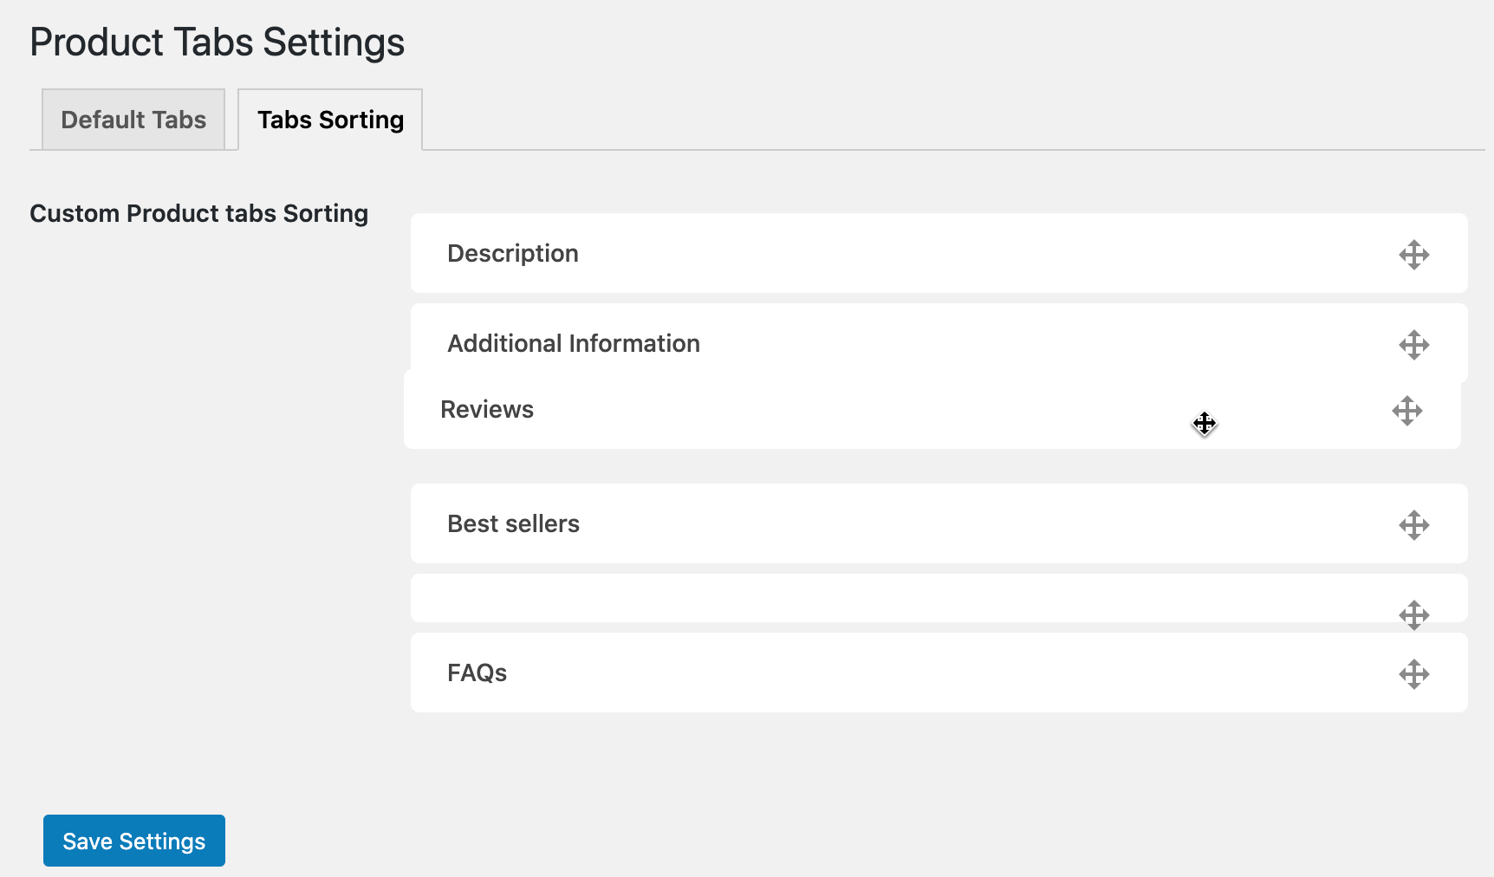Image resolution: width=1494 pixels, height=877 pixels.
Task: Click the FAQs tab row
Action: 867,672
